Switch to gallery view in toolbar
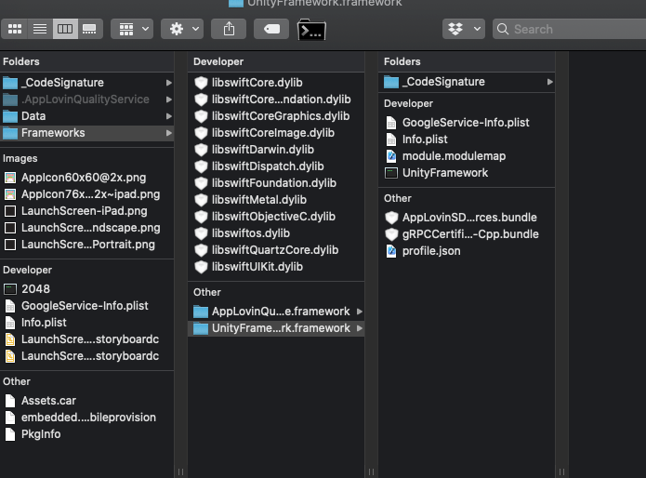 click(x=89, y=29)
